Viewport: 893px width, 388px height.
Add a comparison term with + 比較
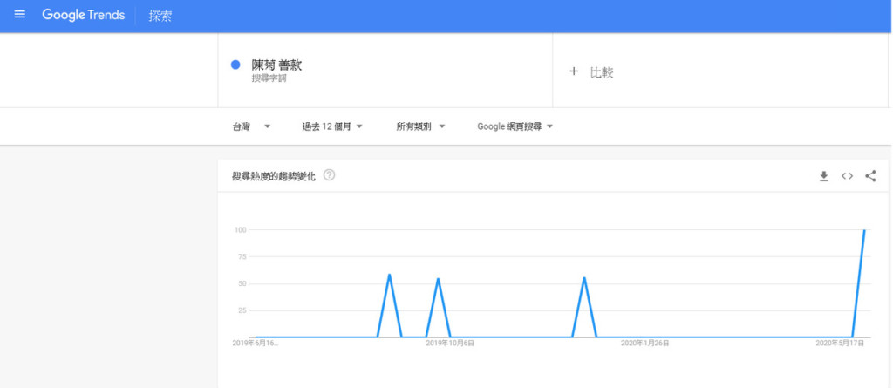point(592,72)
